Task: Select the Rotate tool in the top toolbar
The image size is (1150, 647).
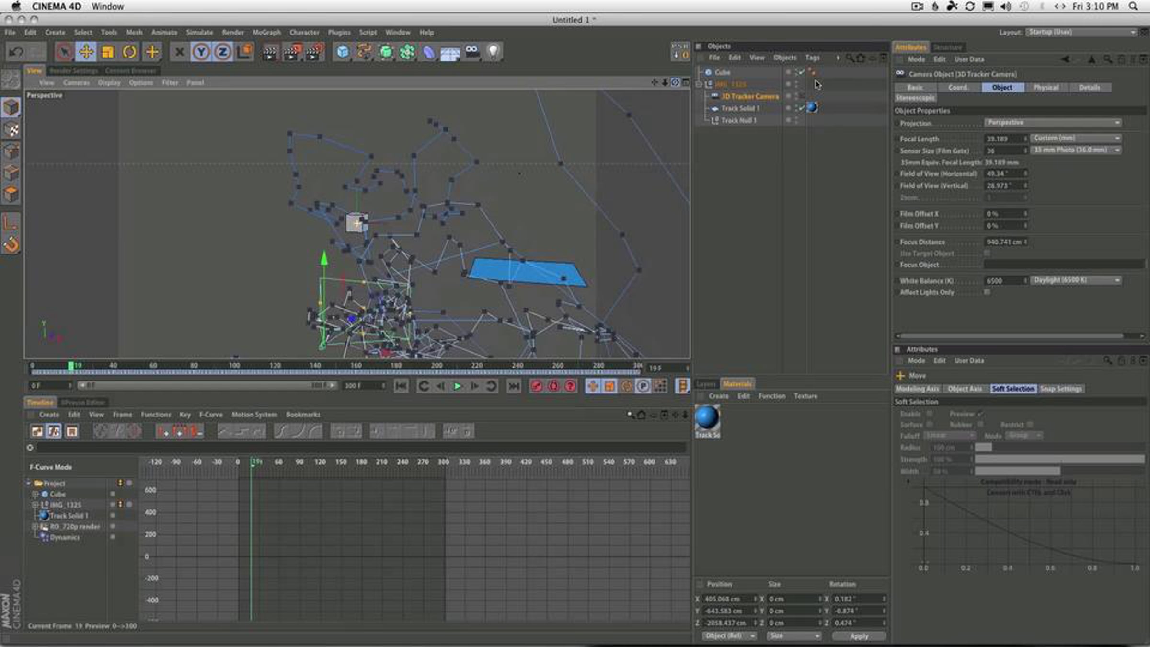Action: [129, 52]
